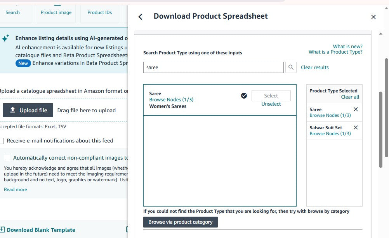Viewport: 389px width, 238px height.
Task: Click the Saree result title
Action: [155, 94]
